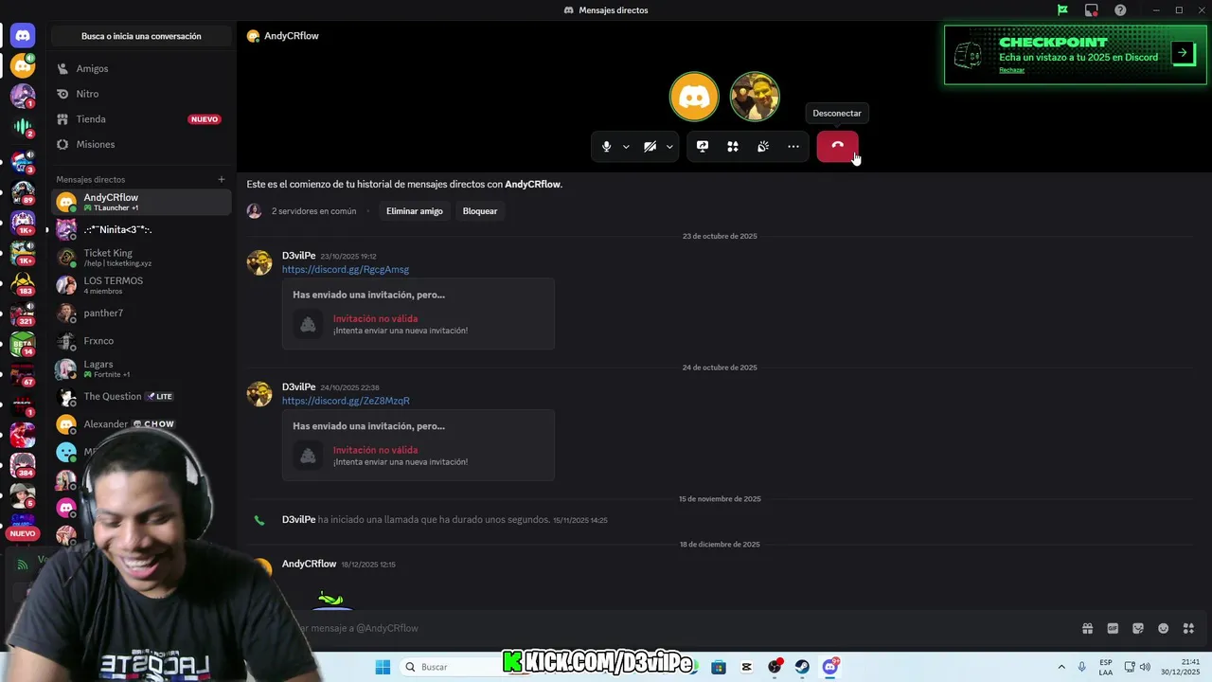Open panther7 direct message
Screen dimensions: 1212x682
click(141, 313)
